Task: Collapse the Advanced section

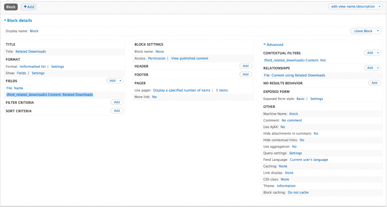Action: [273, 45]
